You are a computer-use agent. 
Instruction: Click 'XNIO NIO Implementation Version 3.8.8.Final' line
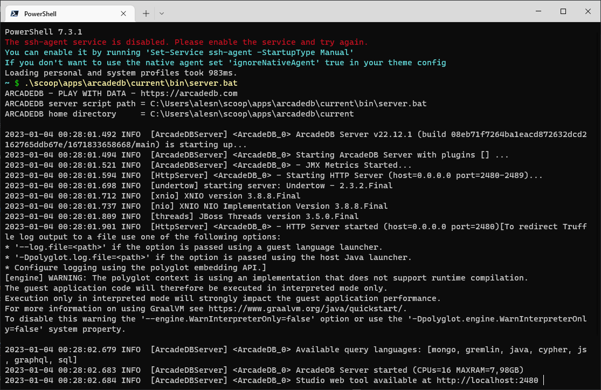(196, 206)
